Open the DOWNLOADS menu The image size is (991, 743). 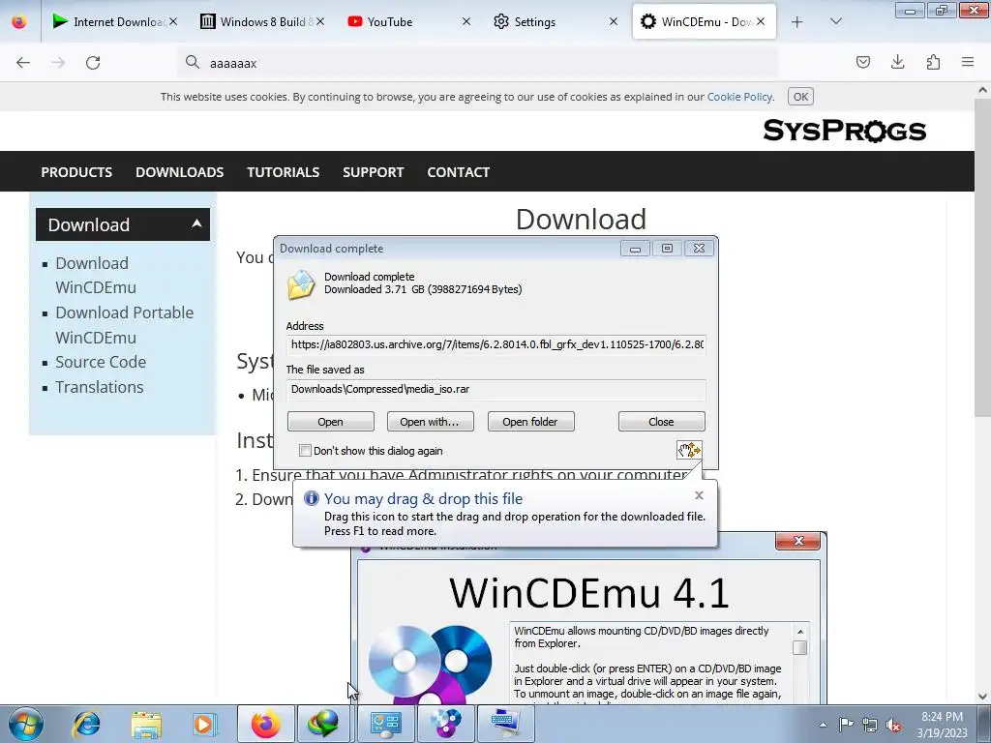pyautogui.click(x=179, y=172)
